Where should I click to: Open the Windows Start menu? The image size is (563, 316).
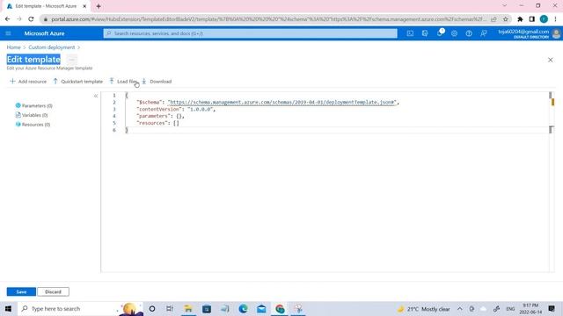pyautogui.click(x=8, y=308)
